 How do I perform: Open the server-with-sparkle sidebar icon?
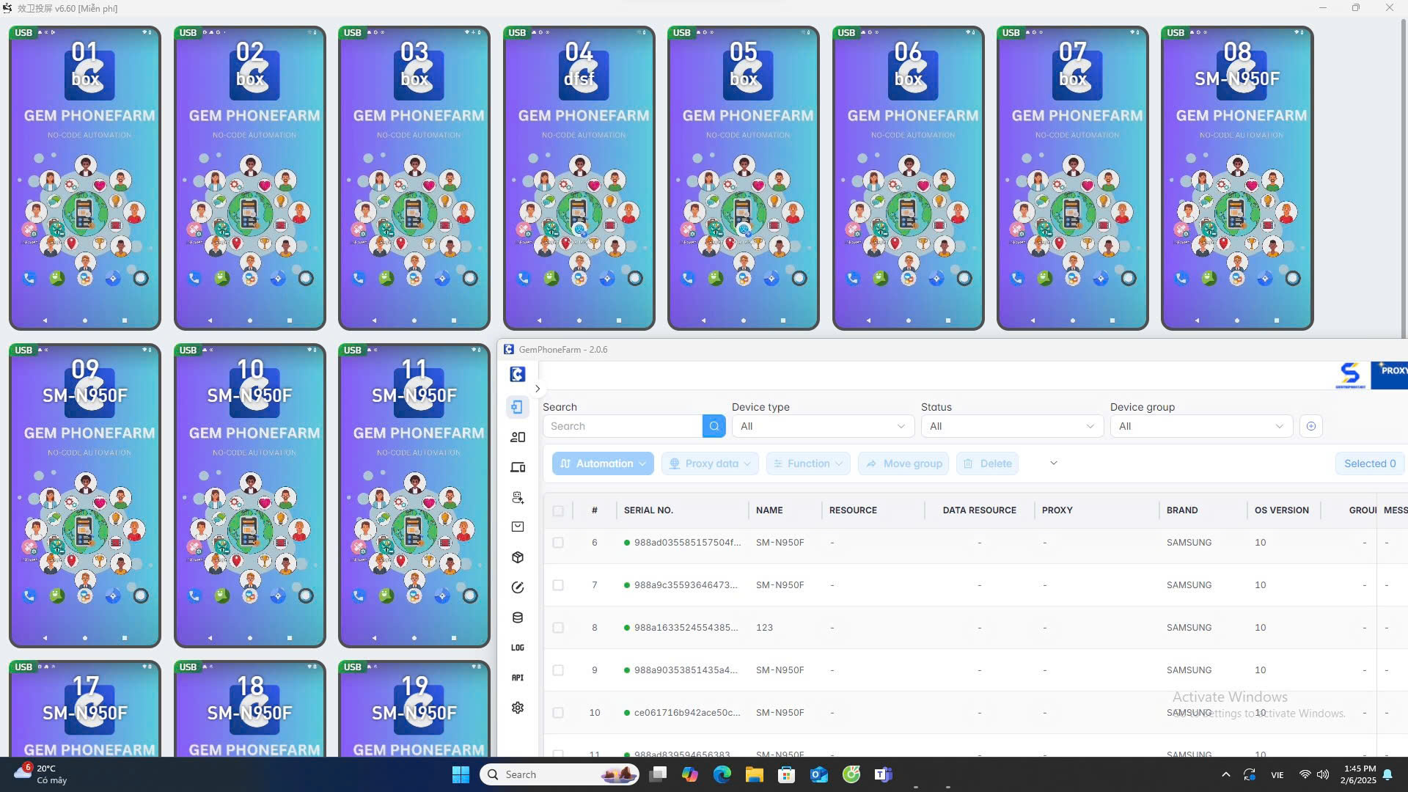517,497
